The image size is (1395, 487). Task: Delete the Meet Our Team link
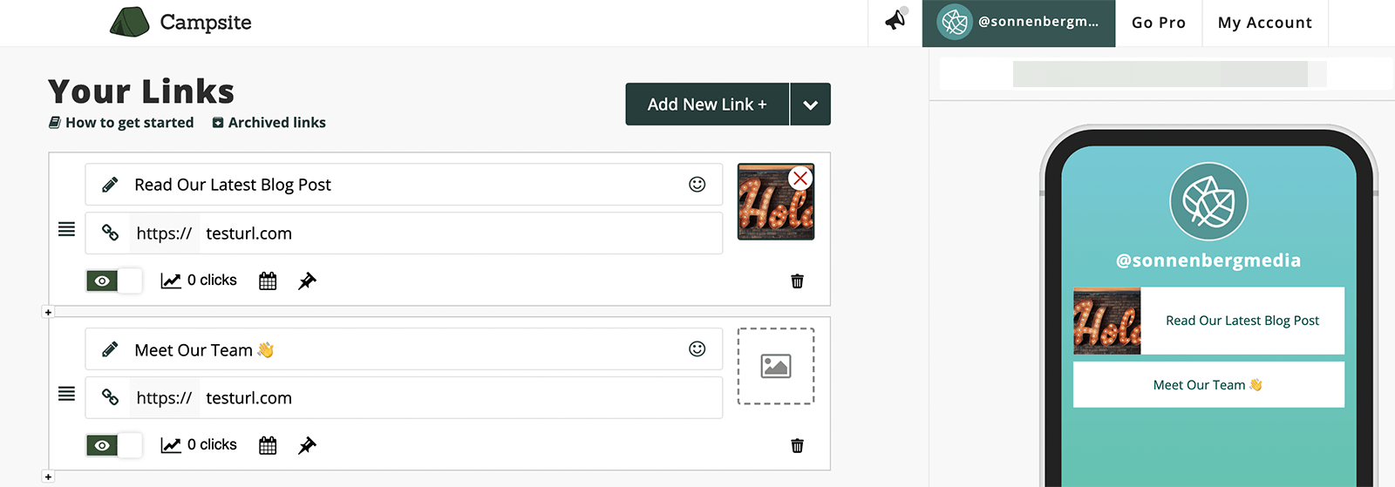(797, 445)
